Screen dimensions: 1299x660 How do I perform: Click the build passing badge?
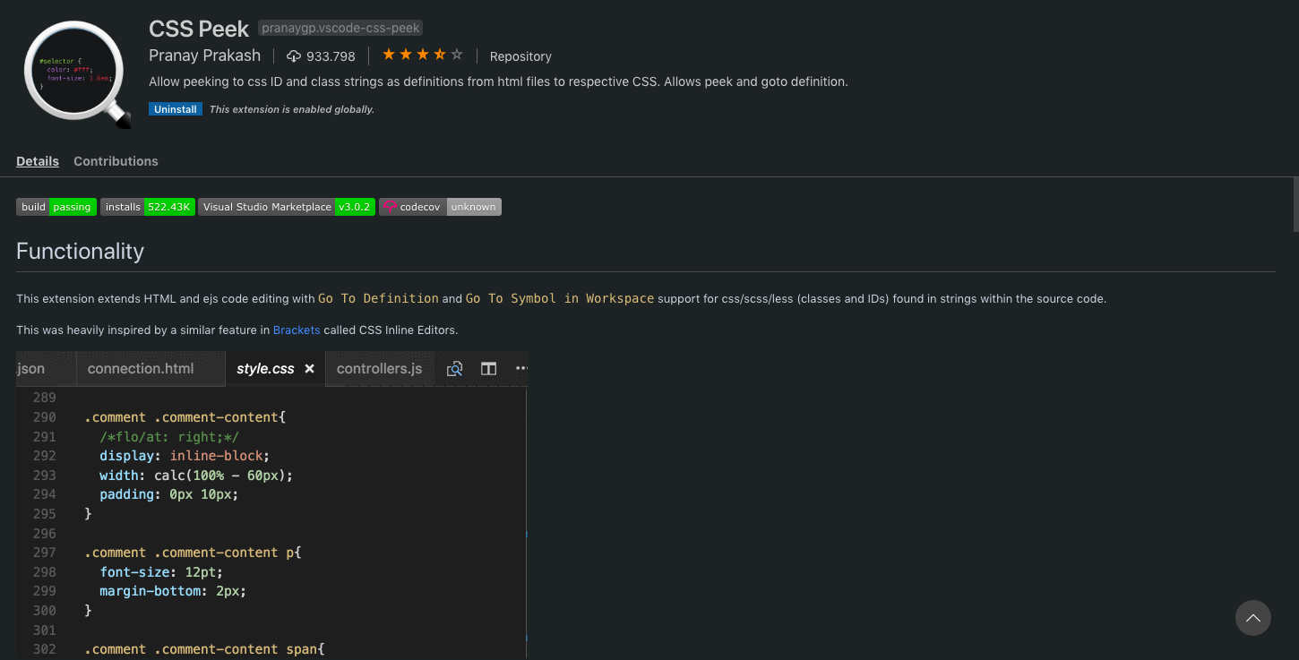coord(56,206)
